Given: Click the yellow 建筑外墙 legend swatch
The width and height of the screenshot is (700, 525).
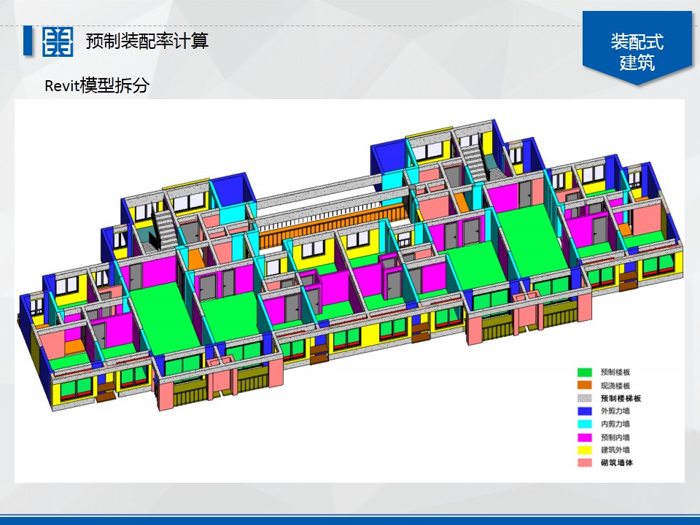Looking at the screenshot, I should pos(584,450).
